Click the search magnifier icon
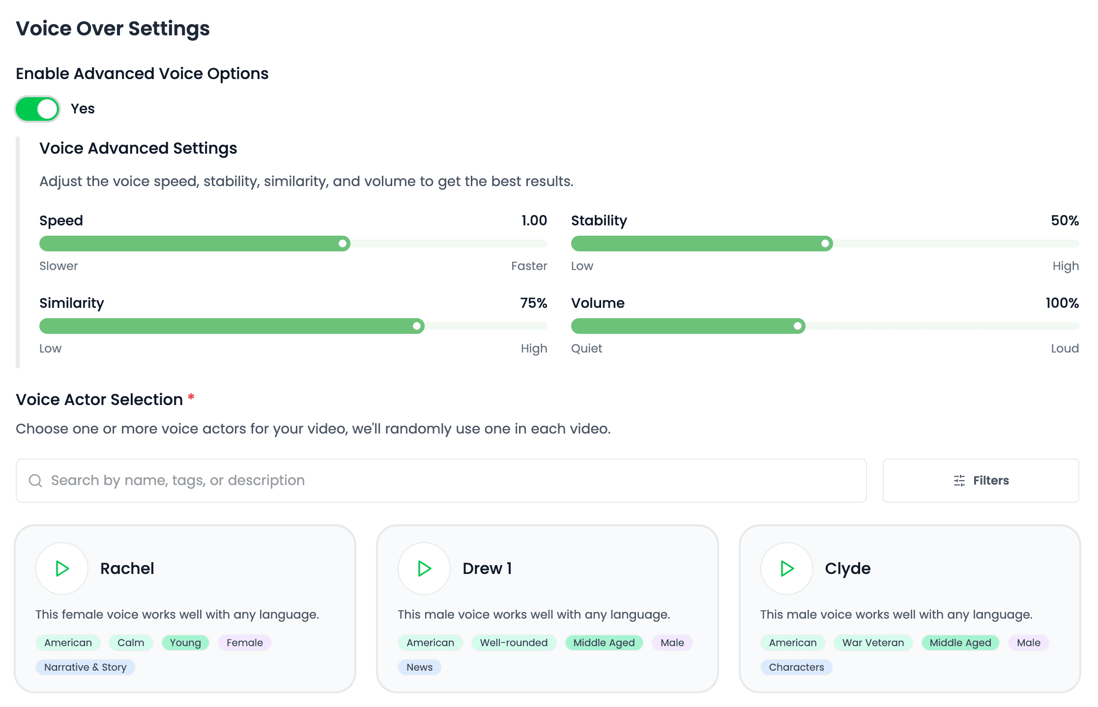 tap(35, 480)
